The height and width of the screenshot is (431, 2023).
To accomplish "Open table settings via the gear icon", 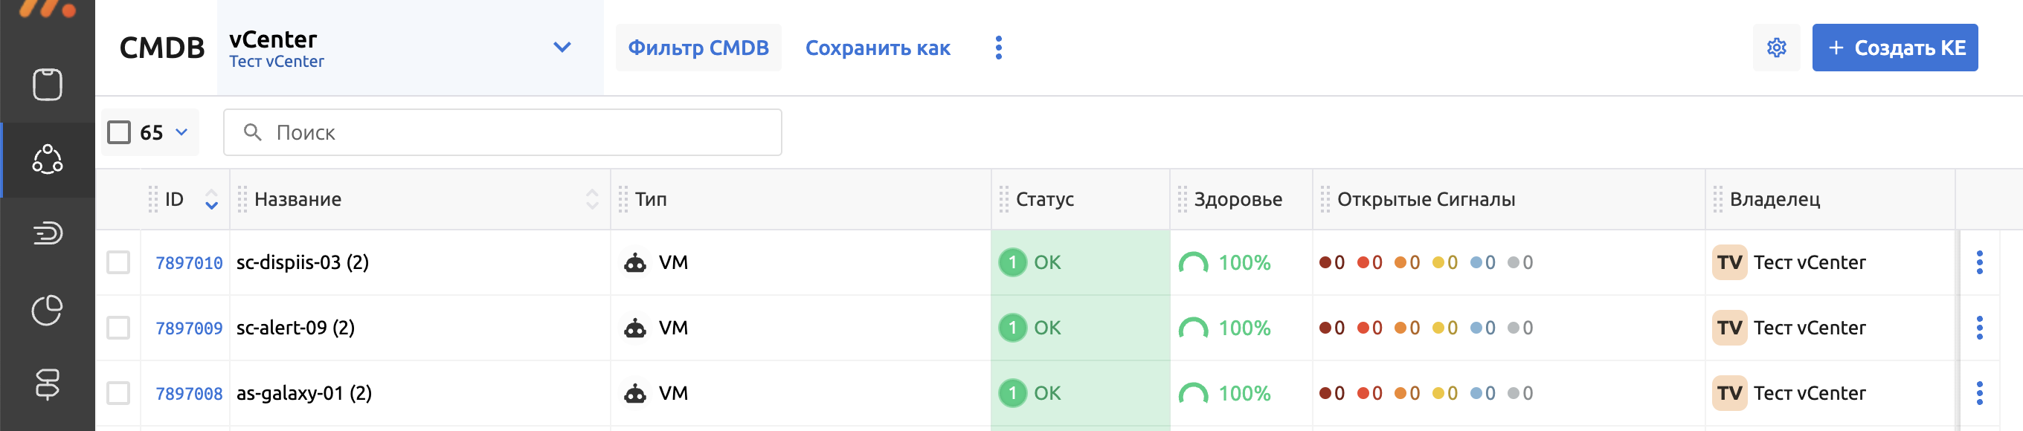I will coord(1776,47).
